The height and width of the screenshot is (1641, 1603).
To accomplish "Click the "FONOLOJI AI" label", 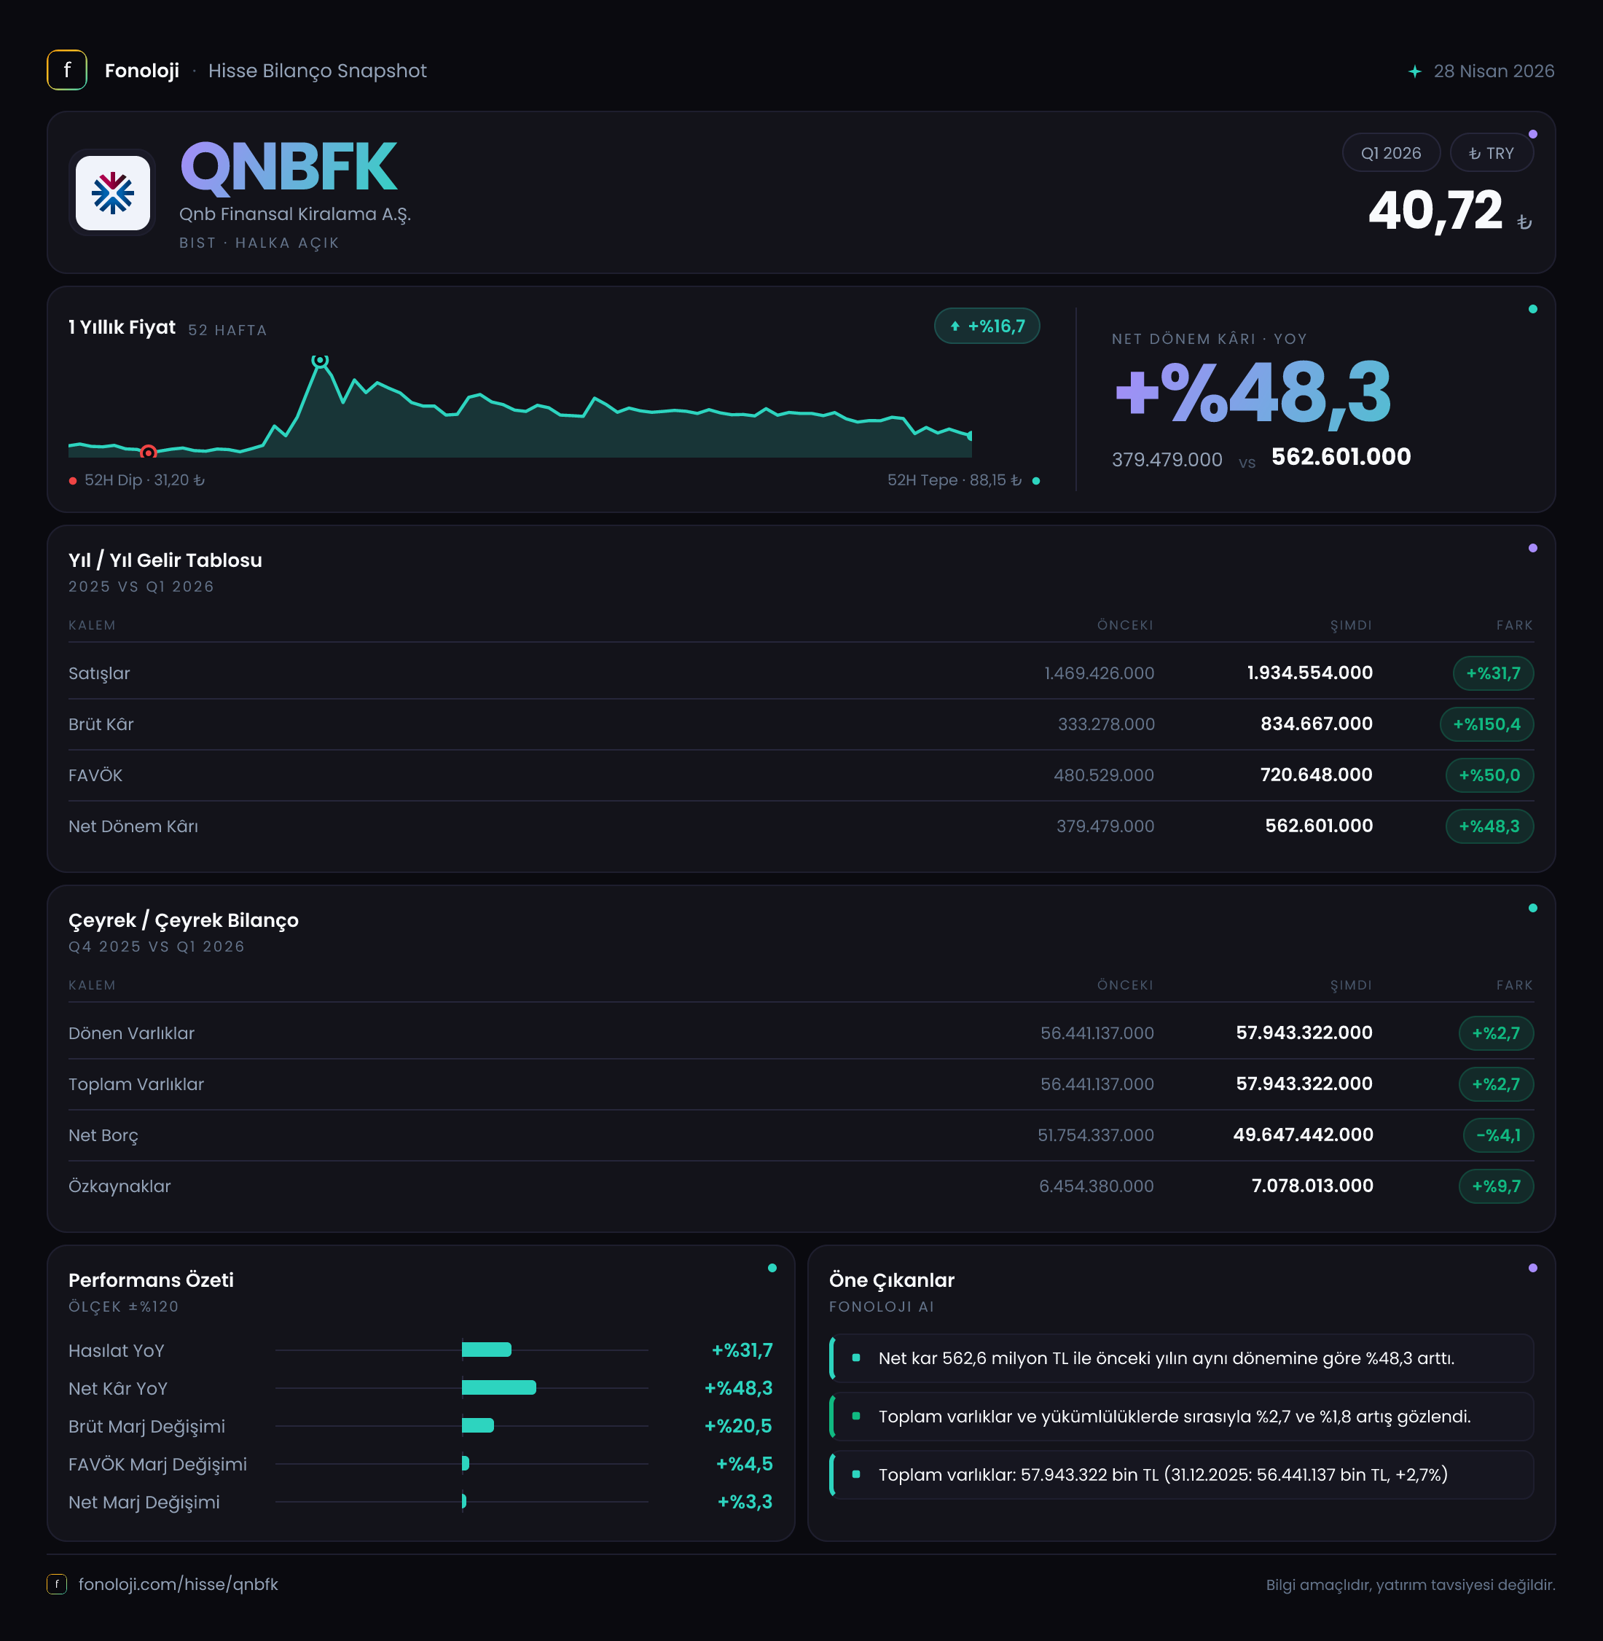I will coord(882,1307).
